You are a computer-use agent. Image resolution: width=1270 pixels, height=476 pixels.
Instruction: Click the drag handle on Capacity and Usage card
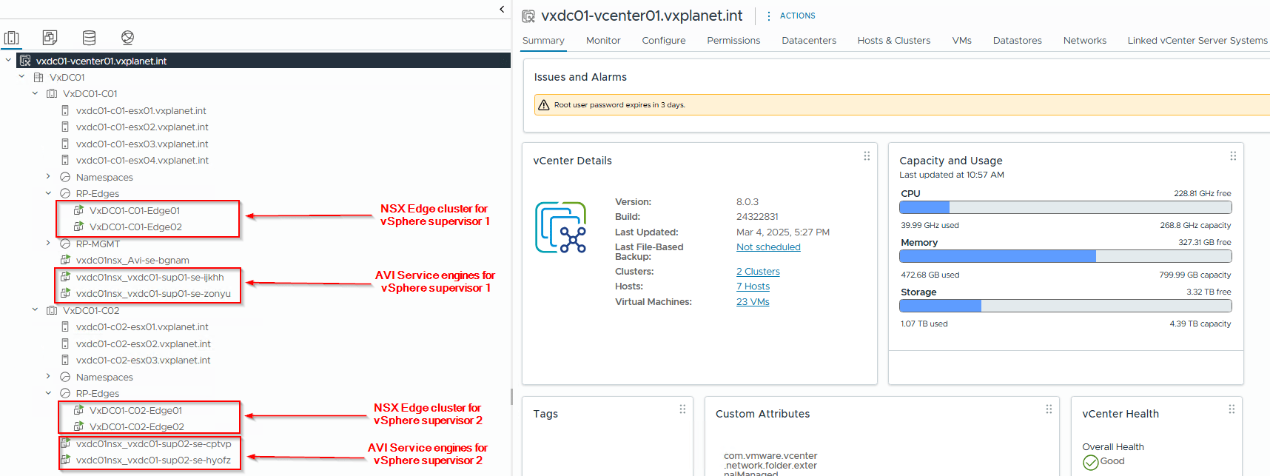pyautogui.click(x=1233, y=156)
